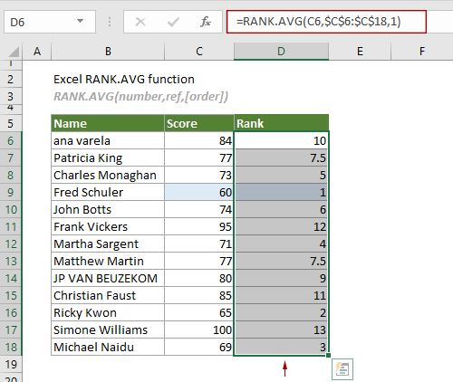Click the 'Excel RANK.AVG function' title cell
453x382 pixels.
(x=124, y=80)
